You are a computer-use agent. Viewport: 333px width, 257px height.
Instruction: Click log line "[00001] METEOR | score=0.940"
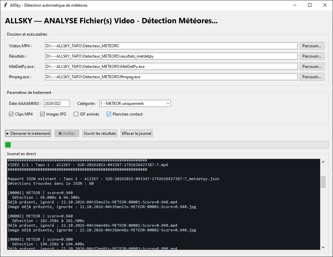pyautogui.click(x=40, y=193)
